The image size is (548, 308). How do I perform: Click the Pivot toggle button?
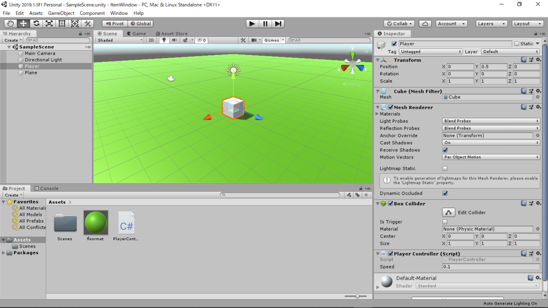coord(115,24)
